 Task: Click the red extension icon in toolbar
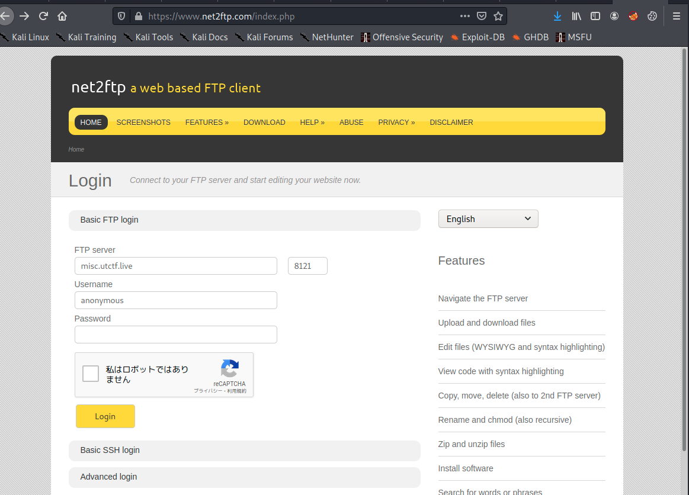(x=633, y=16)
